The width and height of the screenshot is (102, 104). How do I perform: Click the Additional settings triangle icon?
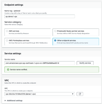[x=5, y=101]
